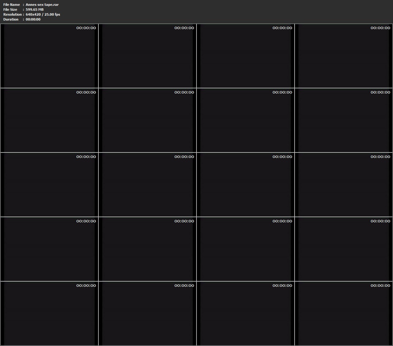Click the 'File Name' label in header
393x346 pixels.
(12, 5)
